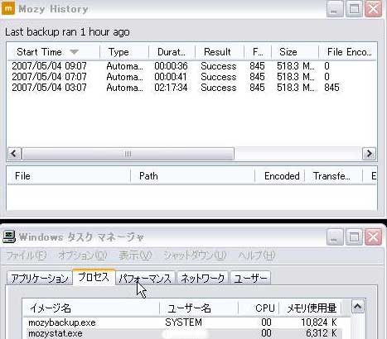
Task: Sort processes by イメージ名 column
Action: tap(91, 308)
